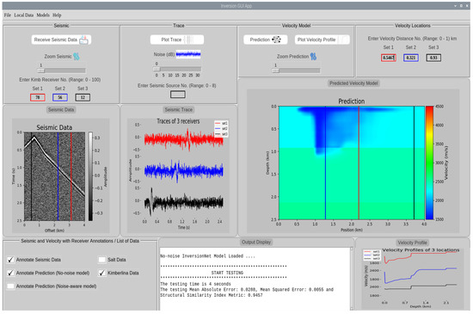This screenshot has height=314, width=473.
Task: Enable Annotate Prediction (Noise-aware model) checkbox
Action: 10,286
